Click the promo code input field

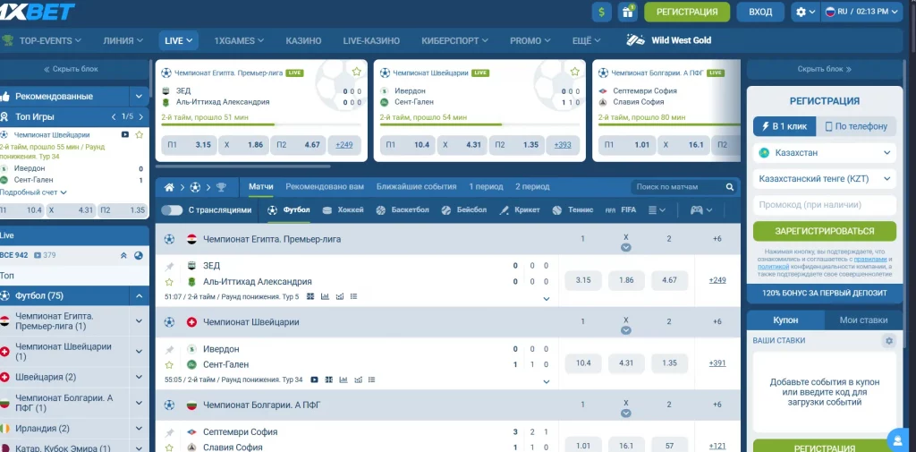(x=824, y=205)
